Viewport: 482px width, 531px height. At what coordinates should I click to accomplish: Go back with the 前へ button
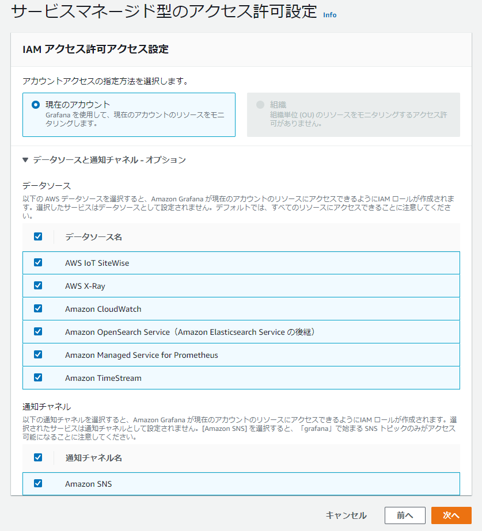[405, 515]
